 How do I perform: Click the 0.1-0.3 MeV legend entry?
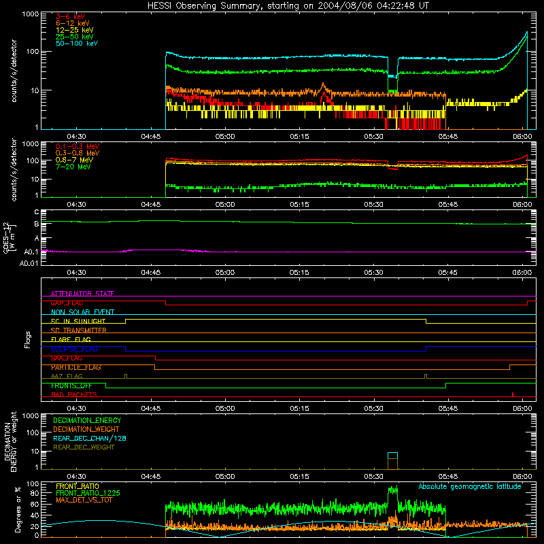[78, 146]
